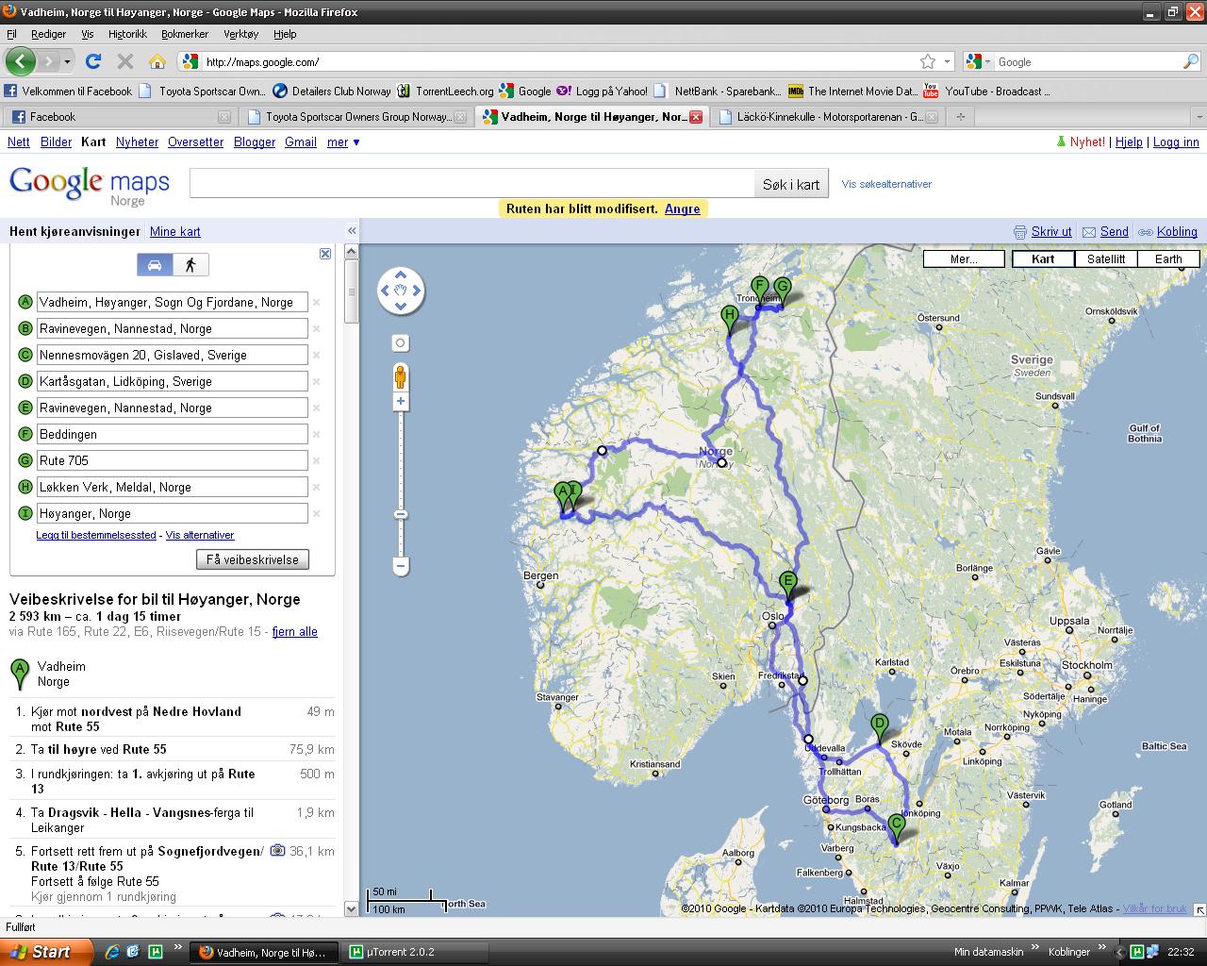Select the walking directions mode icon
This screenshot has width=1207, height=966.
190,265
